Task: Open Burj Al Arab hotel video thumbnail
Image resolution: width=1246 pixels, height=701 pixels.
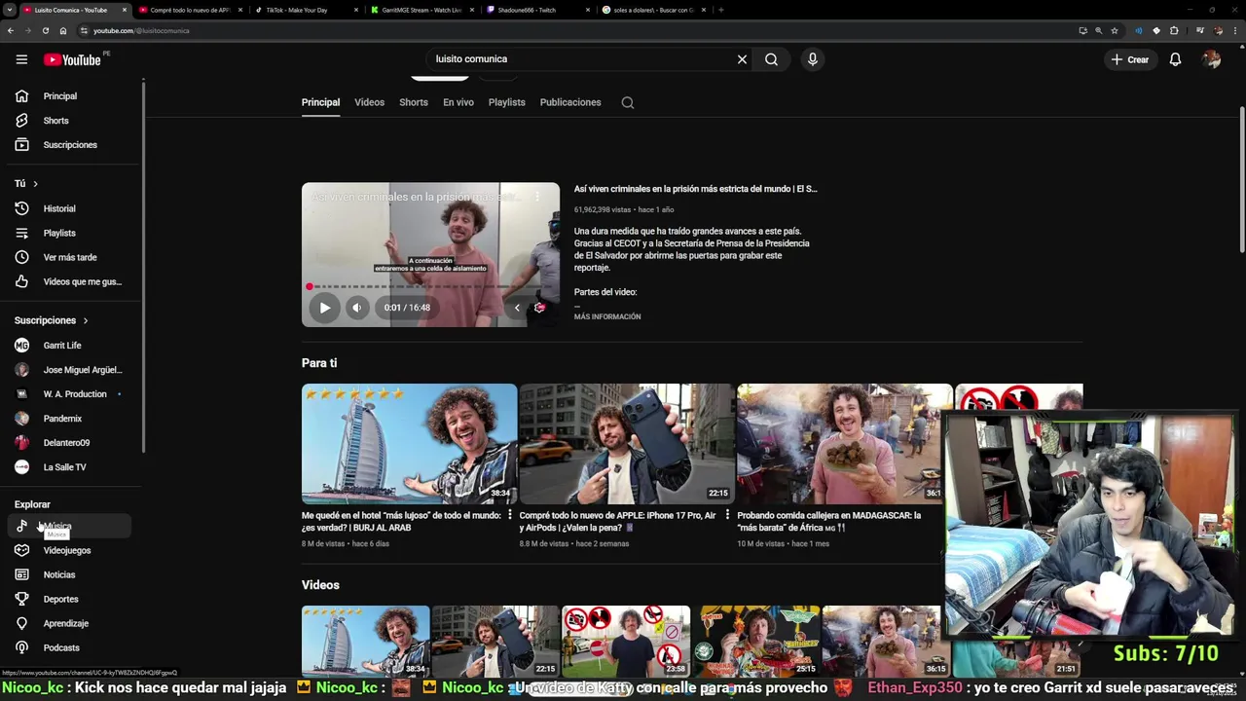Action: (410, 444)
